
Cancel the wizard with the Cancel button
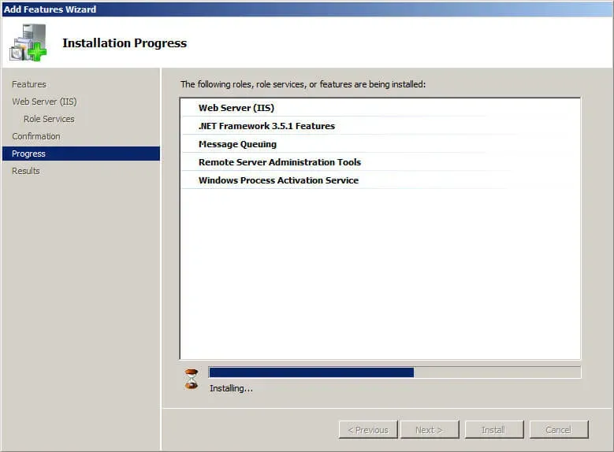coord(559,430)
